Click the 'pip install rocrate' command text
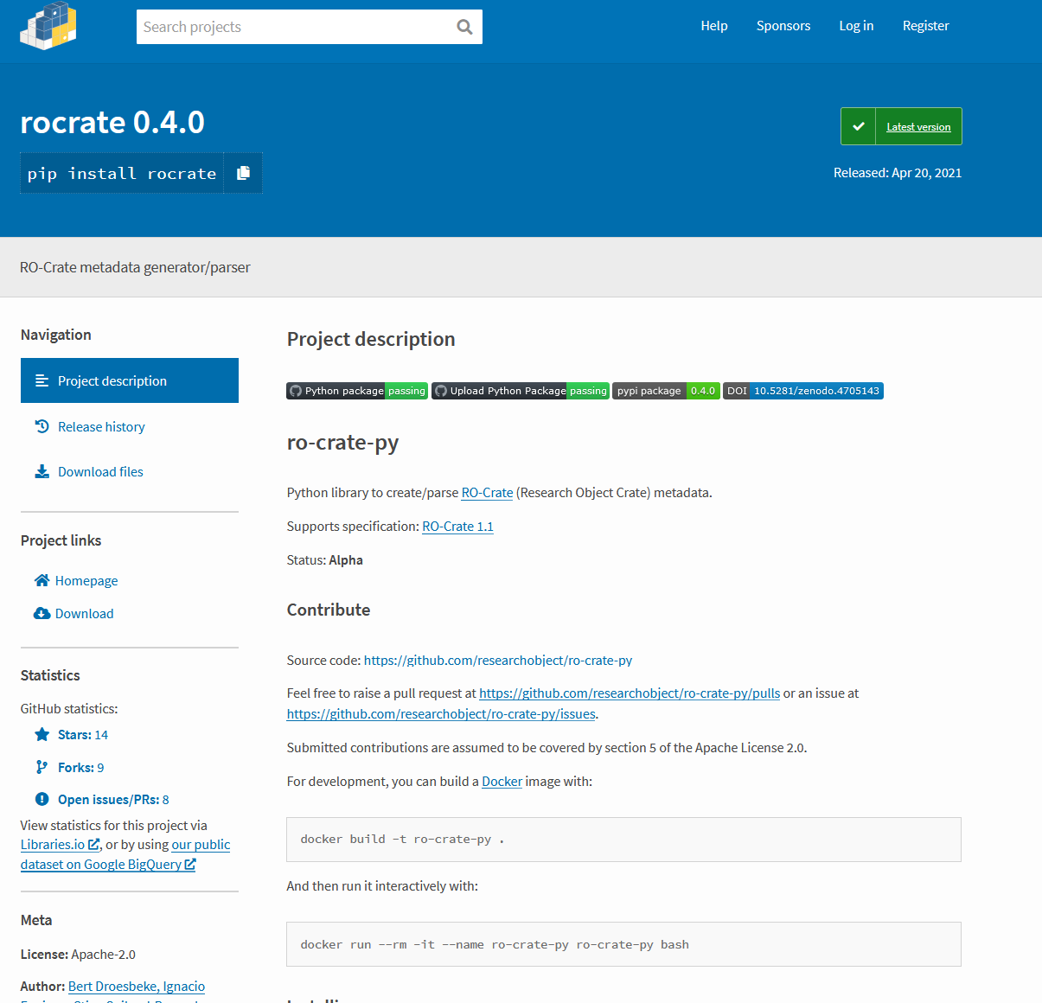The height and width of the screenshot is (1003, 1042). (x=122, y=173)
